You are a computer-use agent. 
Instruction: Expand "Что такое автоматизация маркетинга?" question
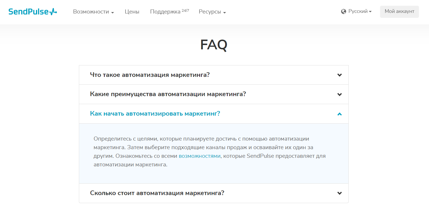click(x=214, y=75)
